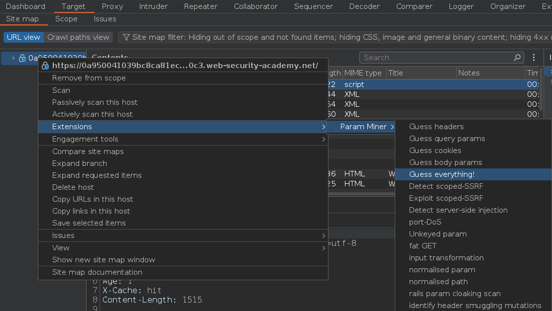Click the magnifier icon in Search box

coord(518,58)
